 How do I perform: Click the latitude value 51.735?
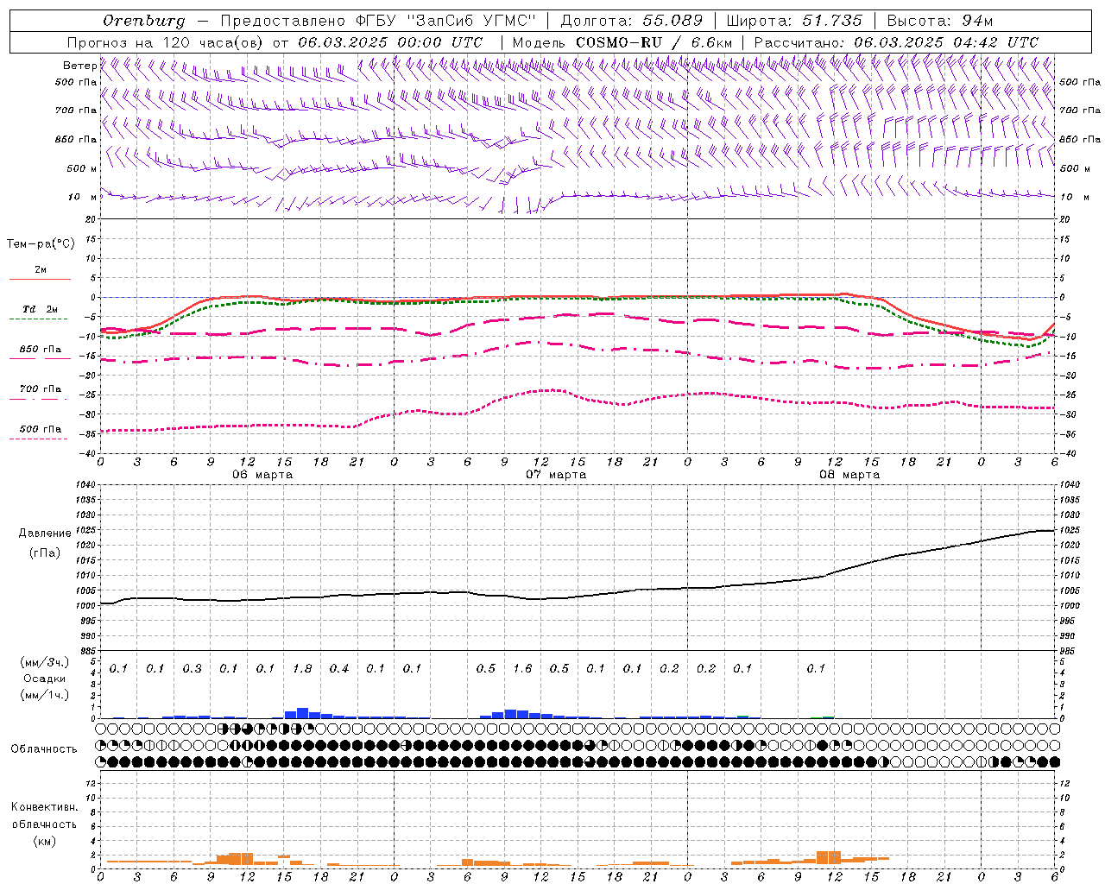(832, 21)
